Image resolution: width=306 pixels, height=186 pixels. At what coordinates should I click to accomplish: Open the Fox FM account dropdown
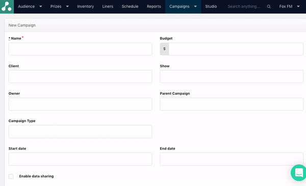(x=289, y=7)
